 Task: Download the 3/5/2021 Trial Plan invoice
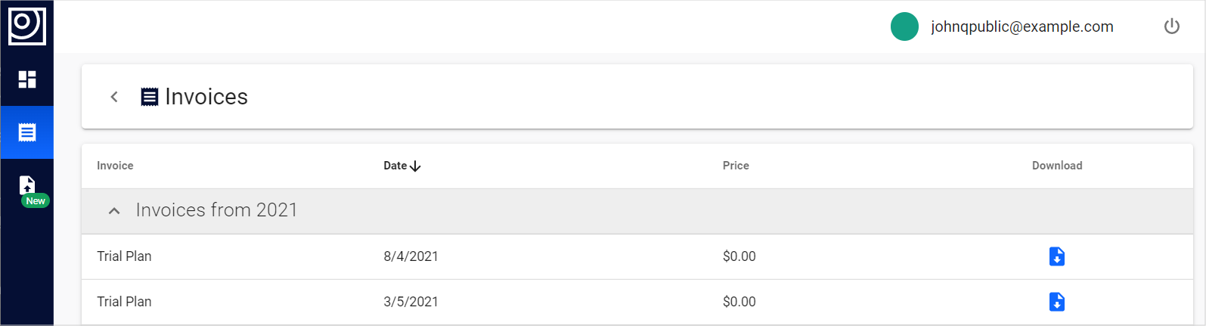pyautogui.click(x=1057, y=302)
